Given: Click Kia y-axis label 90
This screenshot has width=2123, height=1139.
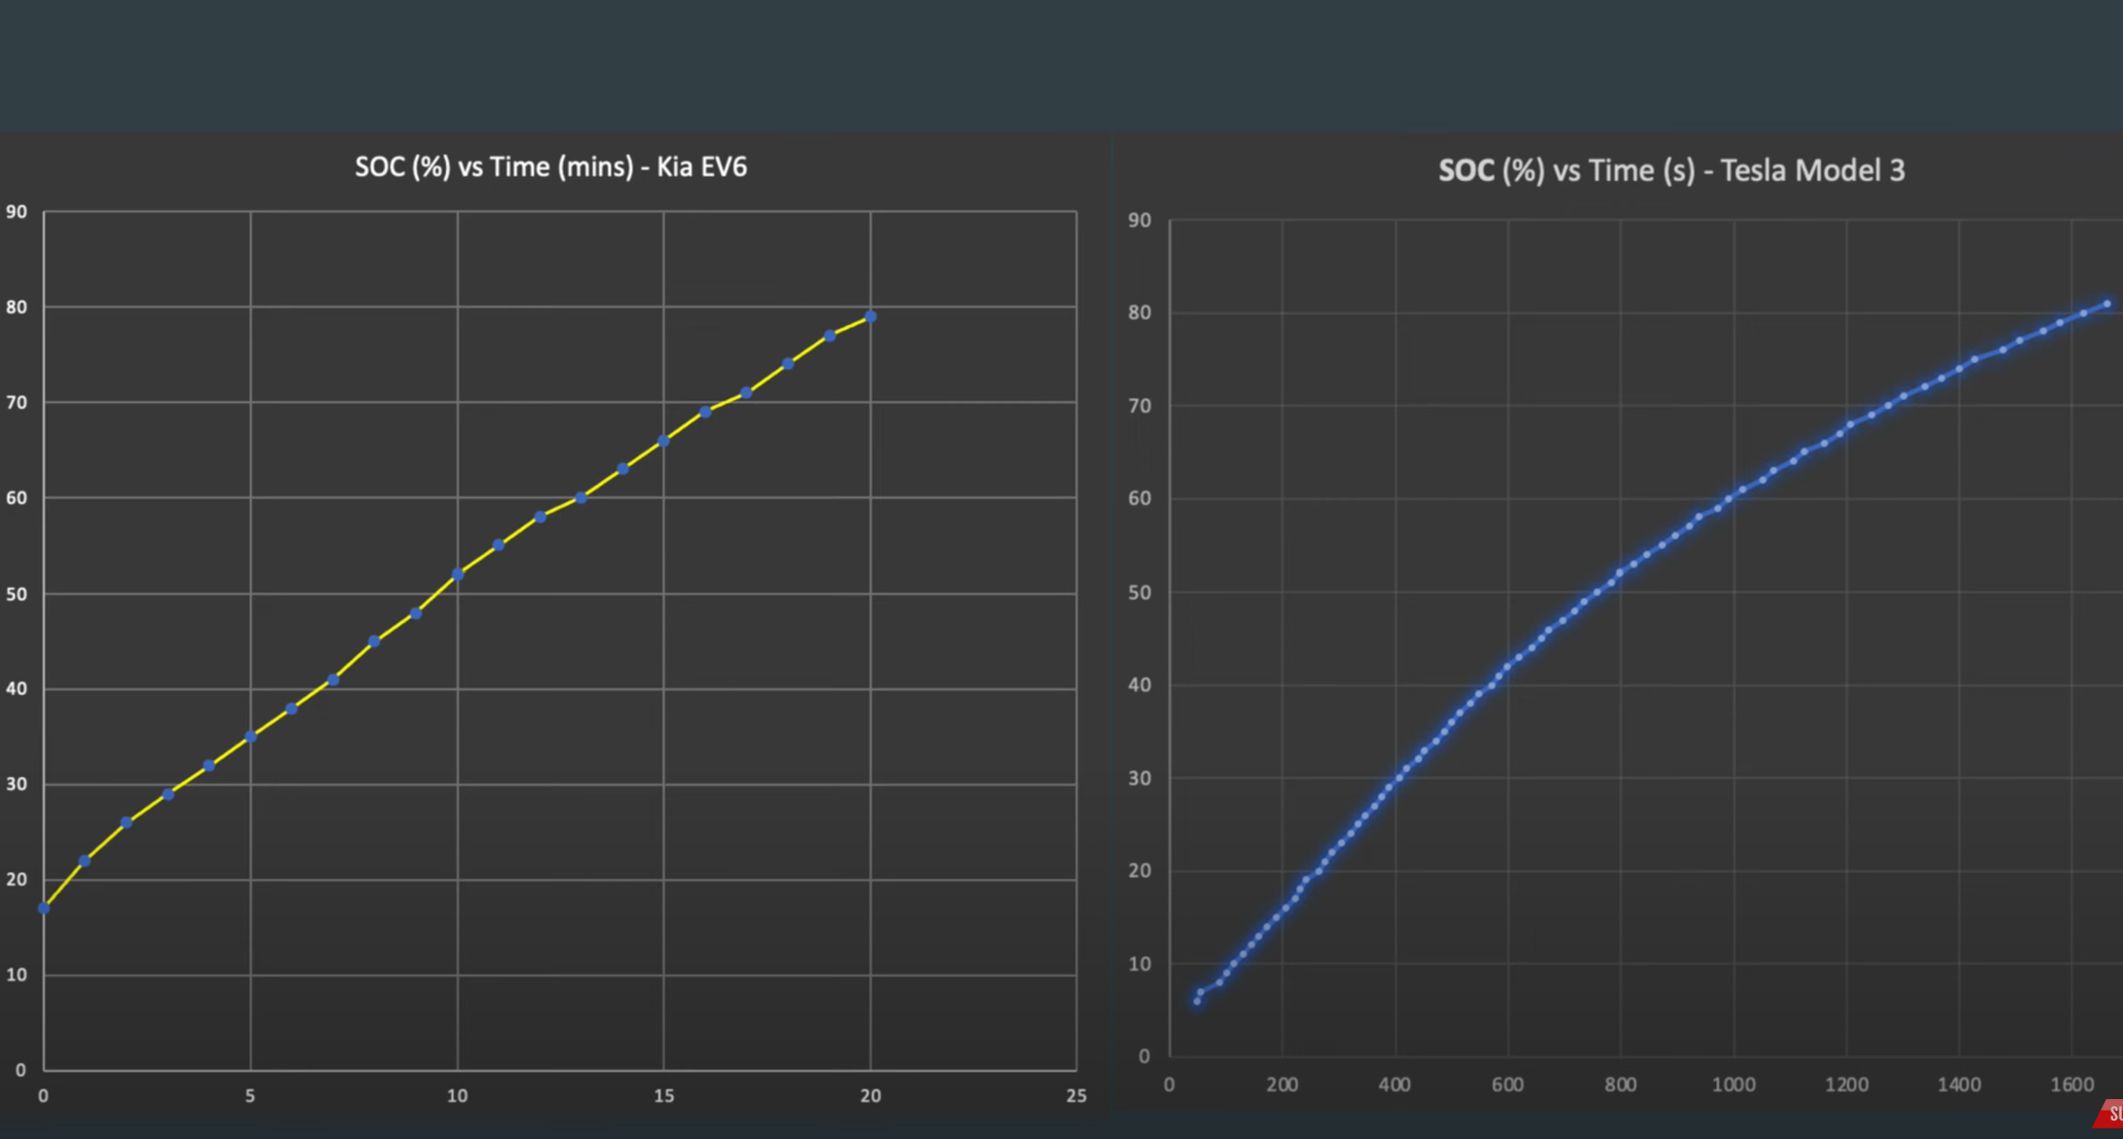Looking at the screenshot, I should (17, 212).
